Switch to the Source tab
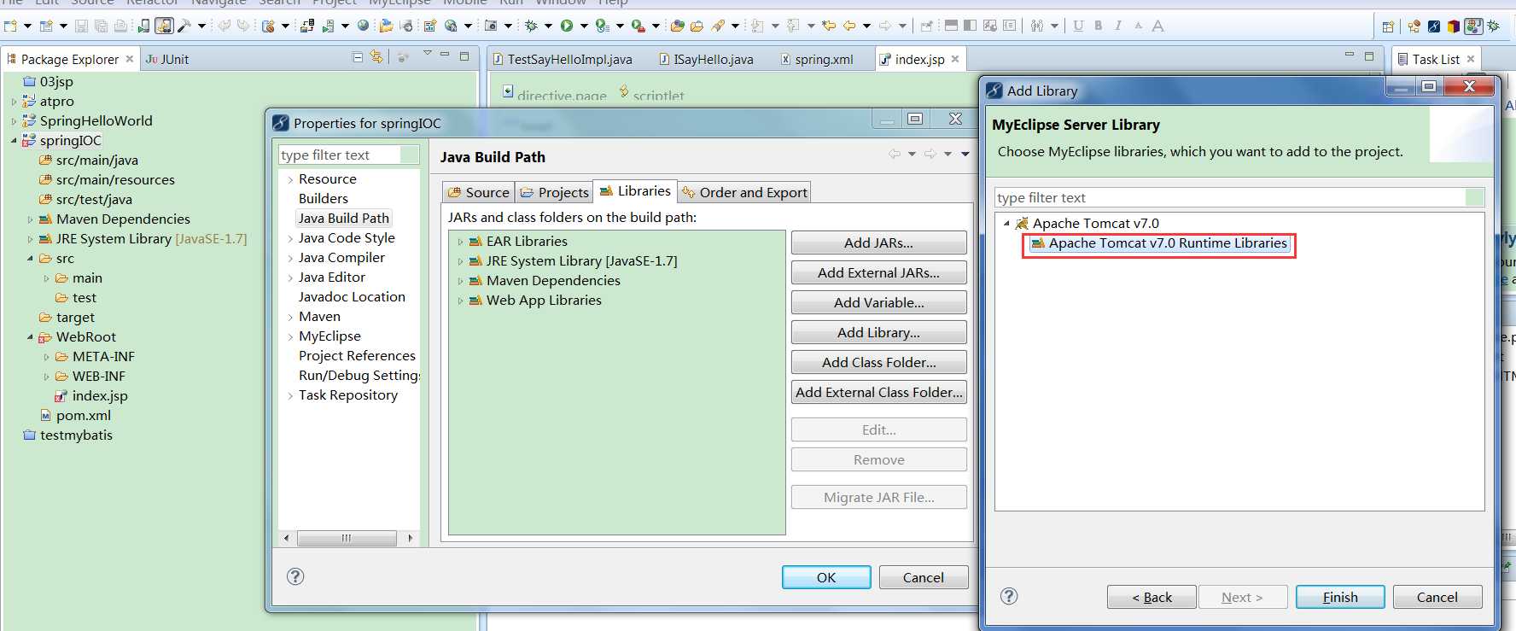Image resolution: width=1516 pixels, height=631 pixels. click(478, 192)
